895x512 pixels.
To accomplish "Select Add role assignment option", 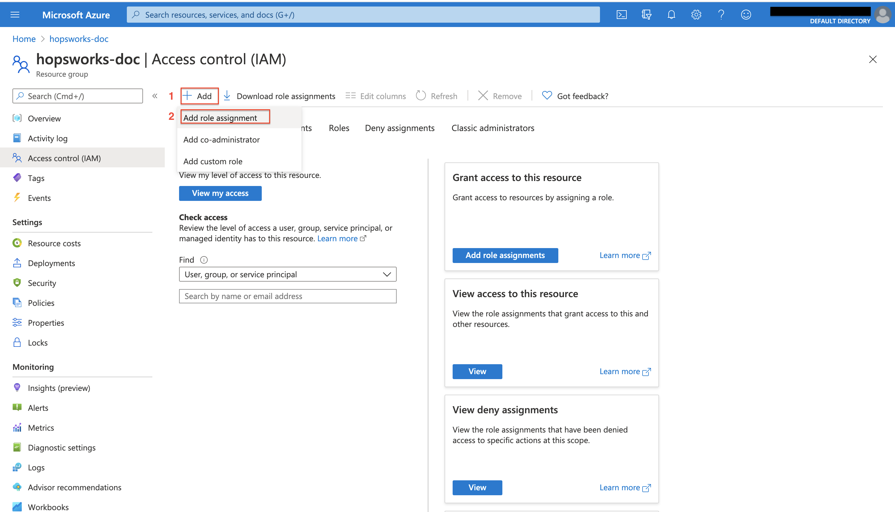I will pyautogui.click(x=220, y=117).
